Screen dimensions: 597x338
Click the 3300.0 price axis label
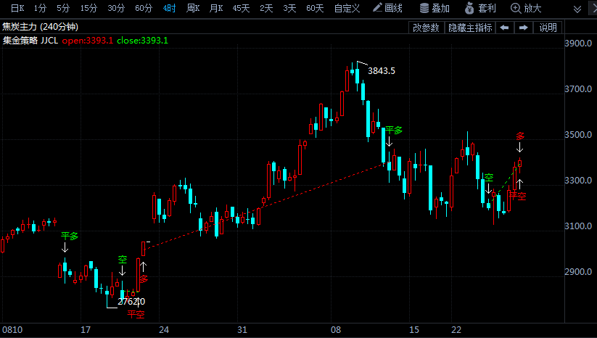578,181
